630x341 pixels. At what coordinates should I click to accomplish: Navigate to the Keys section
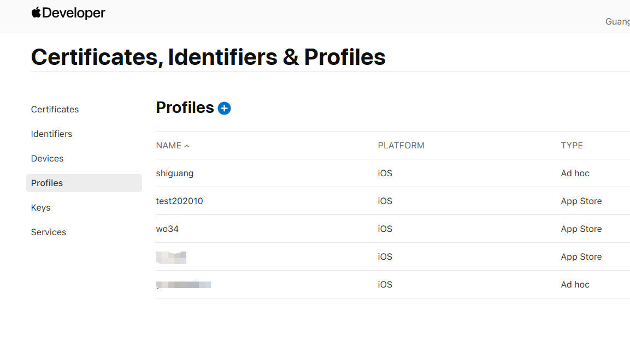pos(40,207)
